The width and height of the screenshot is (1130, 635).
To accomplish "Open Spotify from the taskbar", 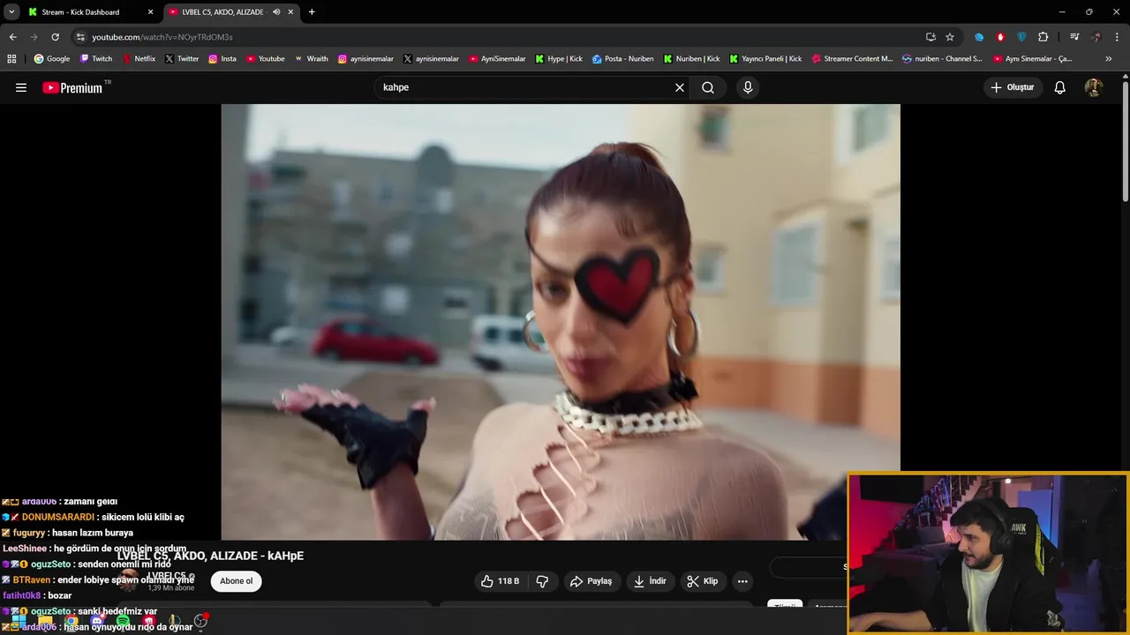I will coord(123,622).
